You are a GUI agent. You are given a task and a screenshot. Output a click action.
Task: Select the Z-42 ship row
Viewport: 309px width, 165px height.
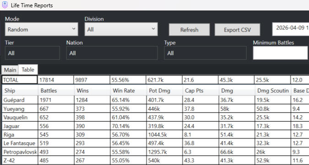pyautogui.click(x=156, y=160)
